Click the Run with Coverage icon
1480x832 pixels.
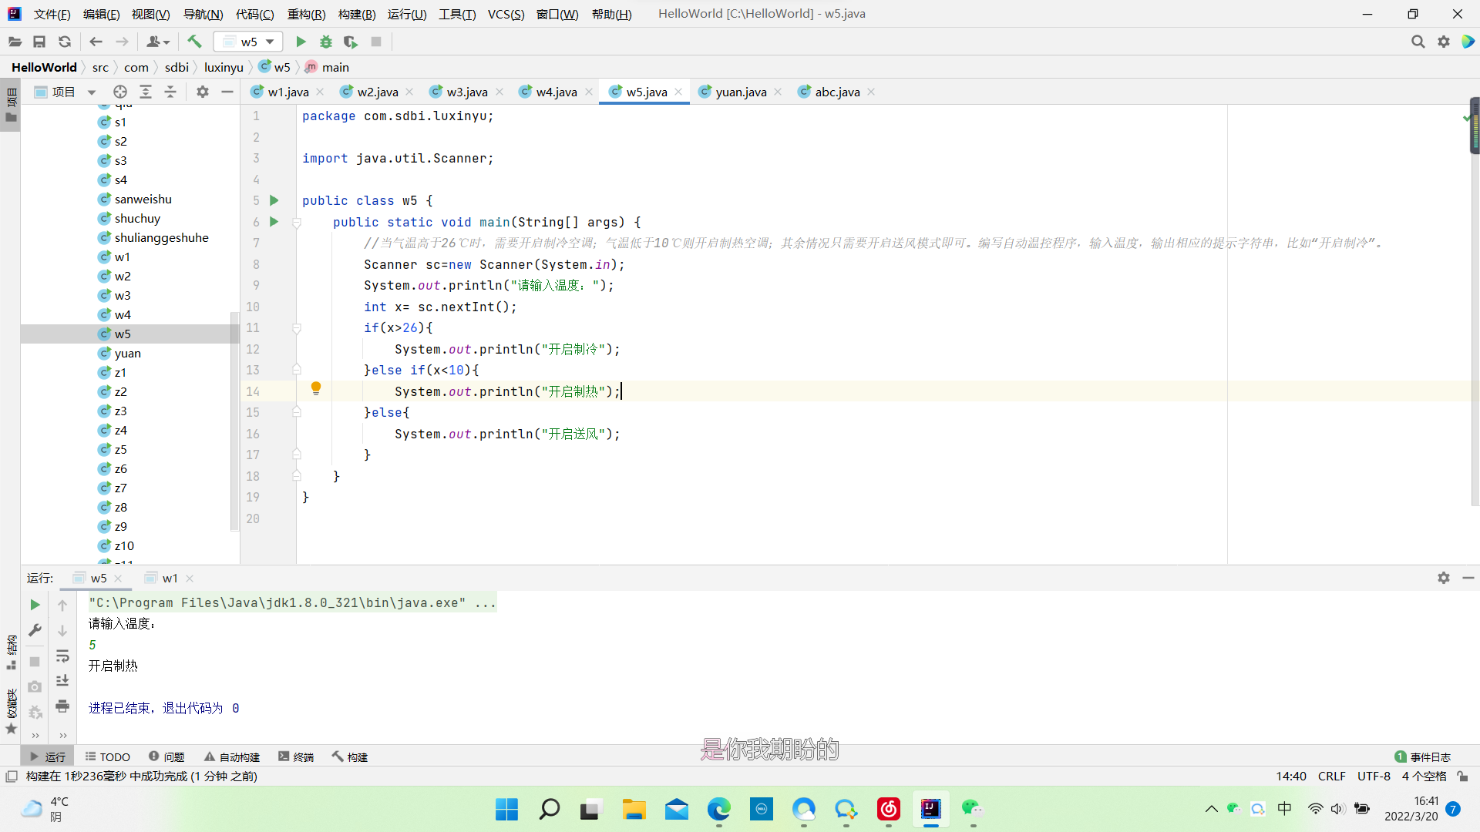click(351, 42)
